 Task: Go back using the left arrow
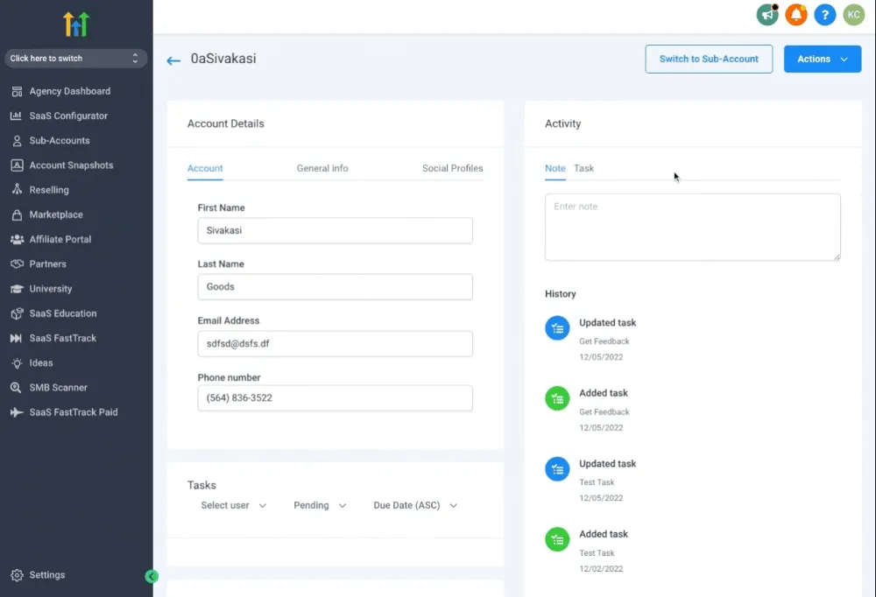(x=173, y=60)
